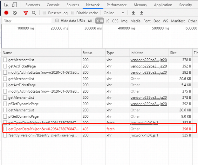The height and width of the screenshot is (165, 198).
Task: Open the Security tab
Action: click(x=186, y=5)
